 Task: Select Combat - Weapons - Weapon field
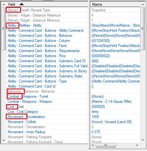click(30, 102)
